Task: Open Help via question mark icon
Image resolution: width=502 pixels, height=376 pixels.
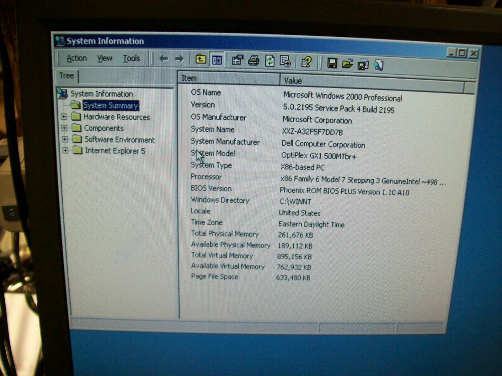Action: tap(307, 62)
